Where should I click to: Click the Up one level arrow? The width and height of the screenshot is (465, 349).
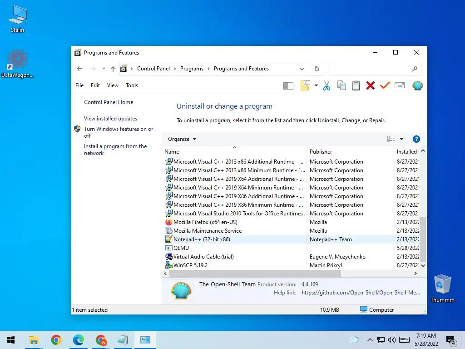113,69
